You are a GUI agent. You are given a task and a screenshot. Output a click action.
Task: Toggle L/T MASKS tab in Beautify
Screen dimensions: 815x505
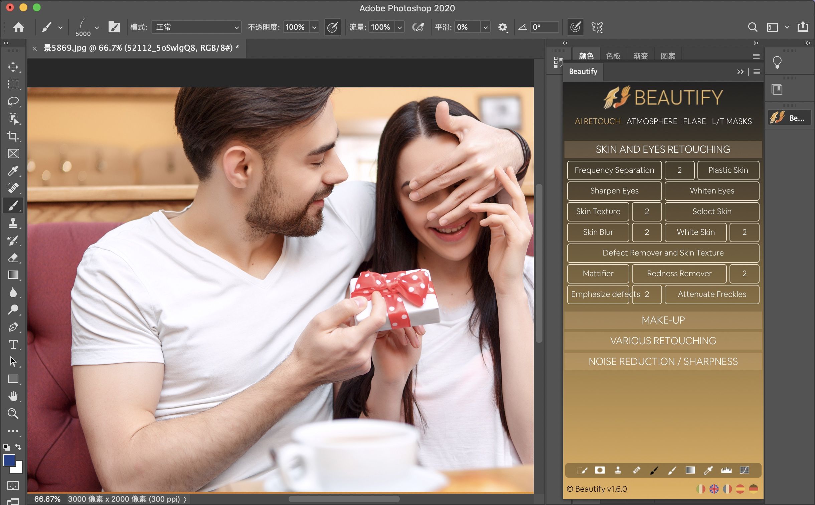tap(732, 121)
